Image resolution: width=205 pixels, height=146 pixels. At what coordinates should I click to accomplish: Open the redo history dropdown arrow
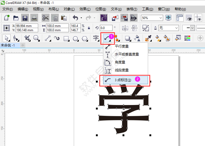pyautogui.click(x=94, y=18)
